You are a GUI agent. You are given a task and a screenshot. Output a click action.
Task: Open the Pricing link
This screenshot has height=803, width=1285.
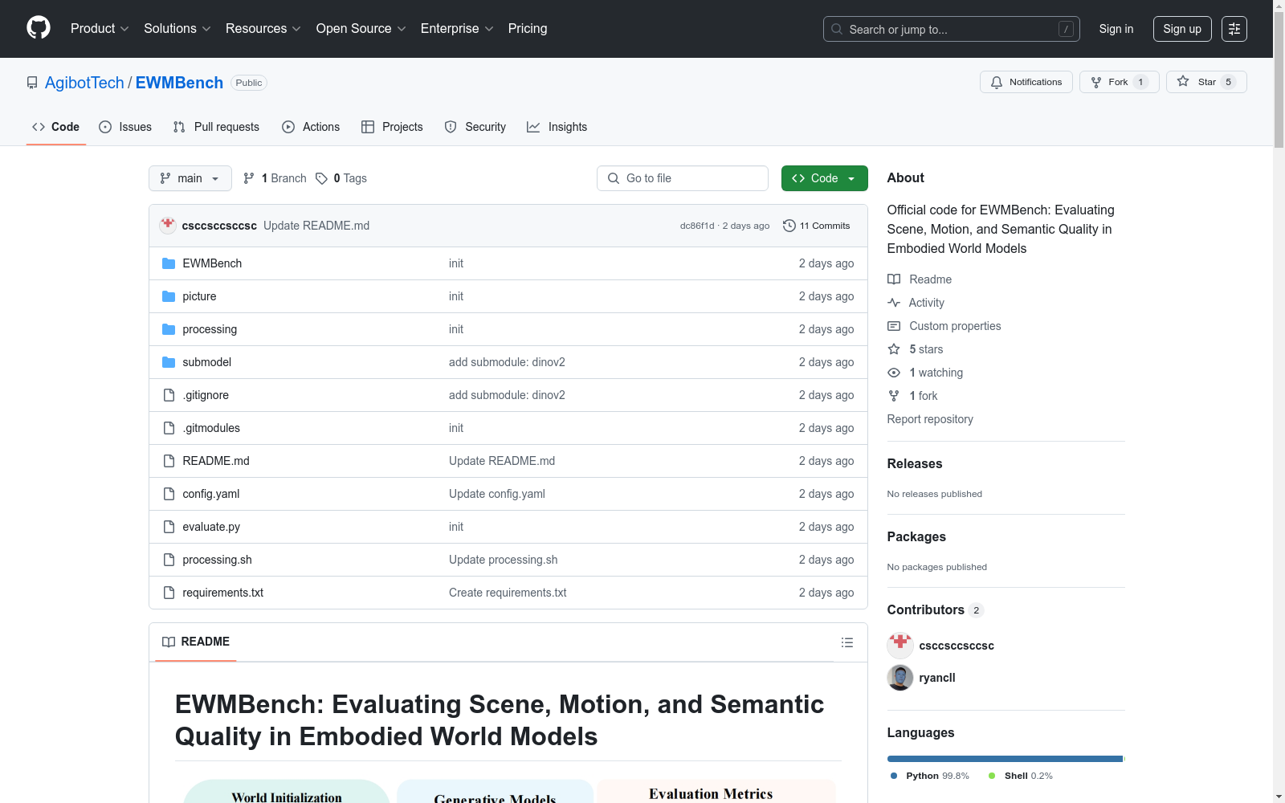528,29
